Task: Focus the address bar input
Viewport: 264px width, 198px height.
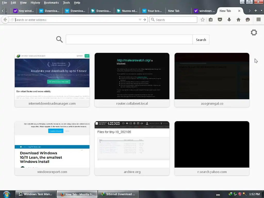Action: (x=76, y=20)
